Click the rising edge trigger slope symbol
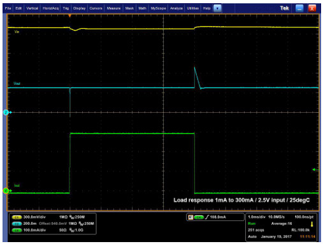This screenshot has height=244, width=323. (x=207, y=217)
